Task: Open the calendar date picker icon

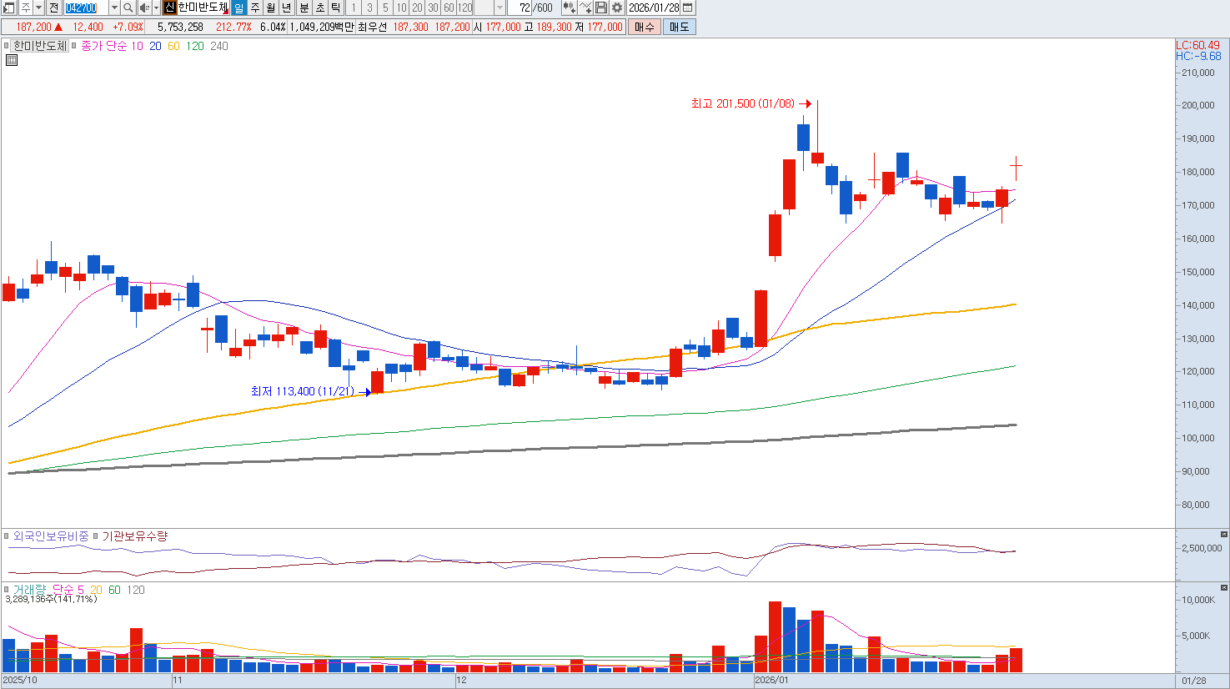Action: click(688, 8)
